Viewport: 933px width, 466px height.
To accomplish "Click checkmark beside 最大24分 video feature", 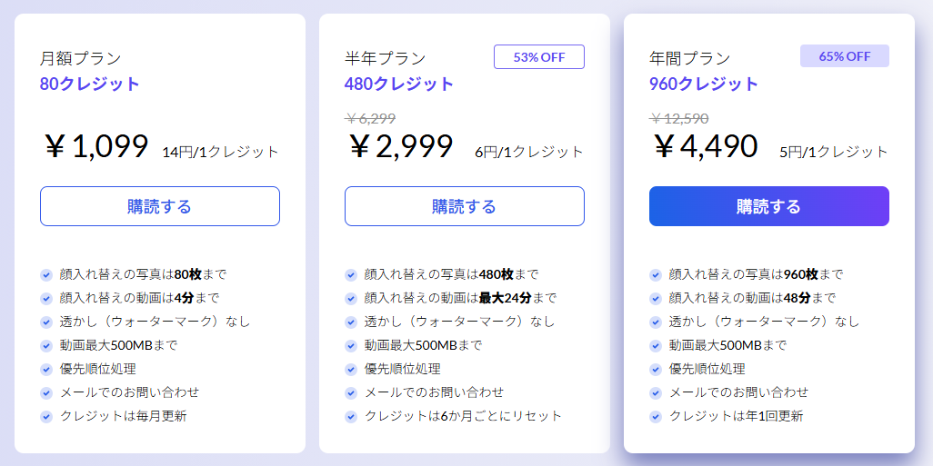I will coord(351,298).
